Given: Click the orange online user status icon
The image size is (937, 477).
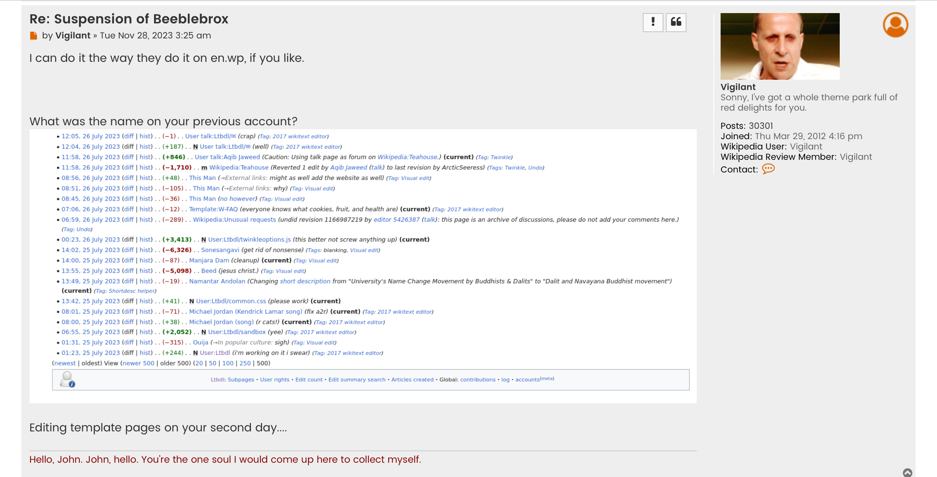Looking at the screenshot, I should pyautogui.click(x=895, y=25).
